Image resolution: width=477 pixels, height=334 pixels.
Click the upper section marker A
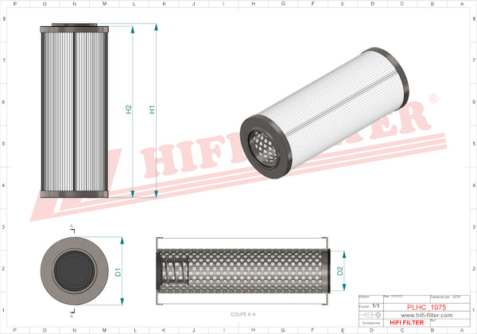[x=72, y=227]
